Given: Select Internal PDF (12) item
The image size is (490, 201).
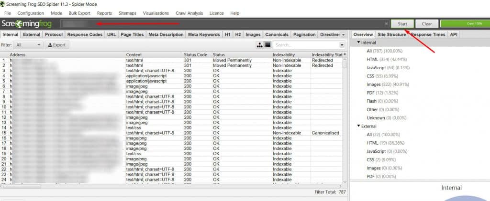Looking at the screenshot, I should (382, 93).
